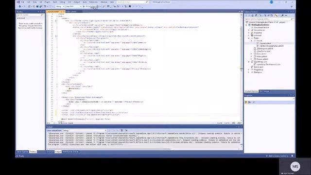
Task: Click the browser refresh icon in toolbar
Action: click(97, 6)
